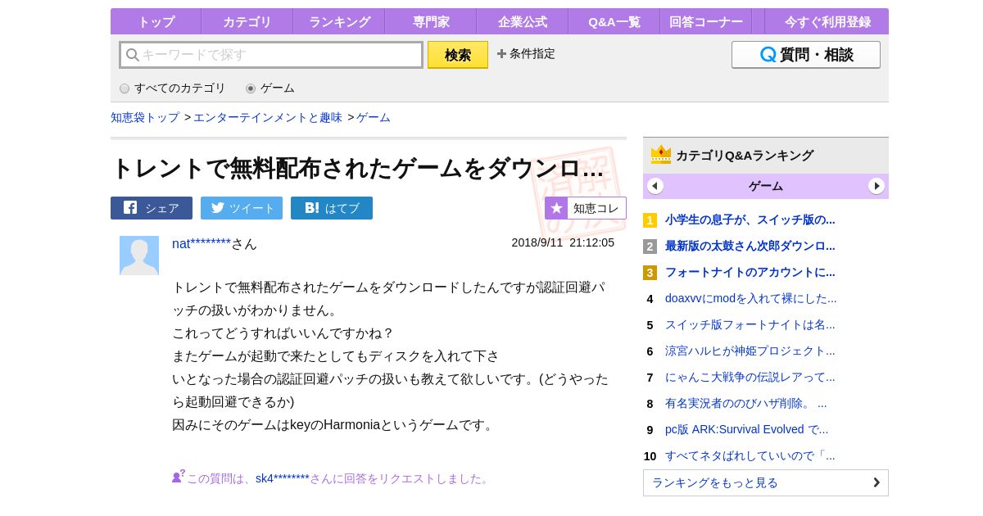Follow 知恵袋トップ breadcrumb link
This screenshot has width=983, height=516.
point(145,117)
